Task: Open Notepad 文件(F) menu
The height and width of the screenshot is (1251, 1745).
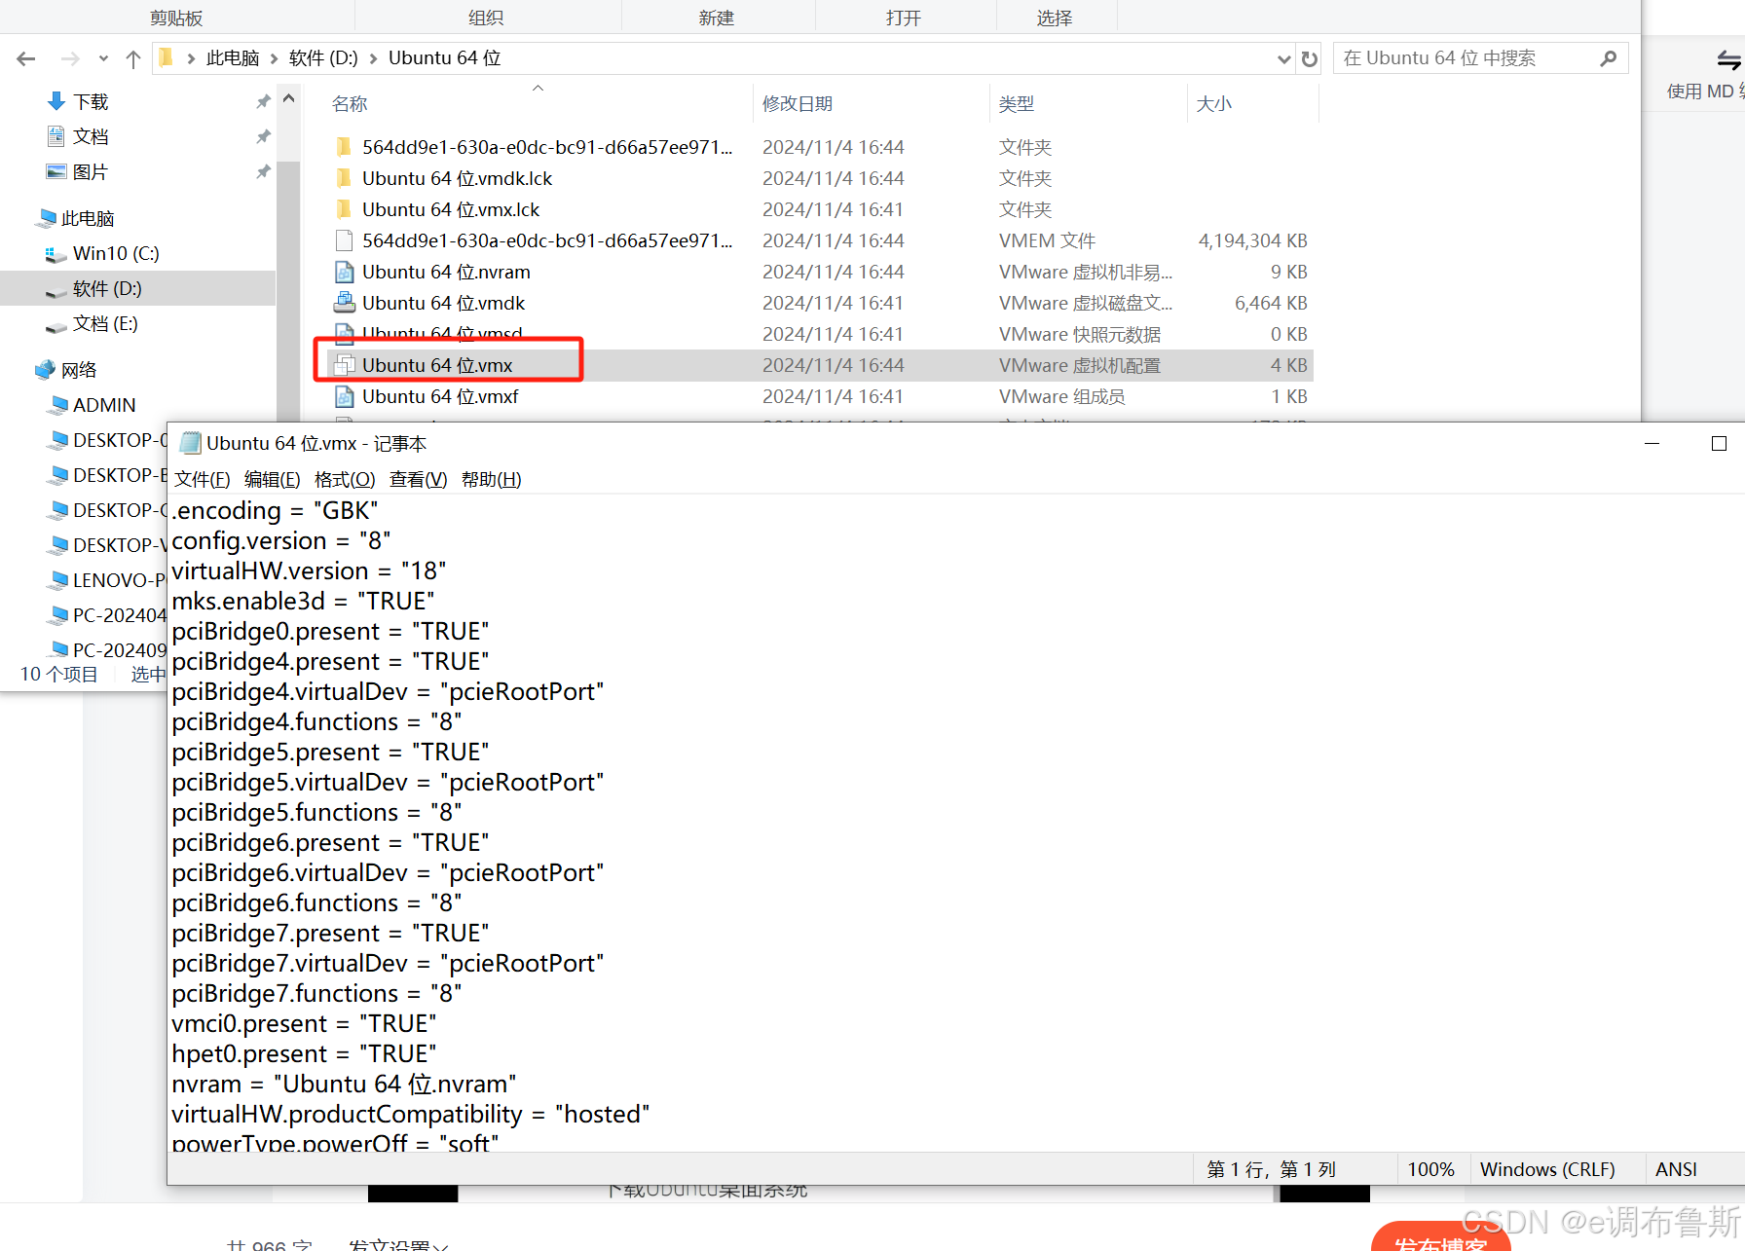Action: tap(202, 479)
